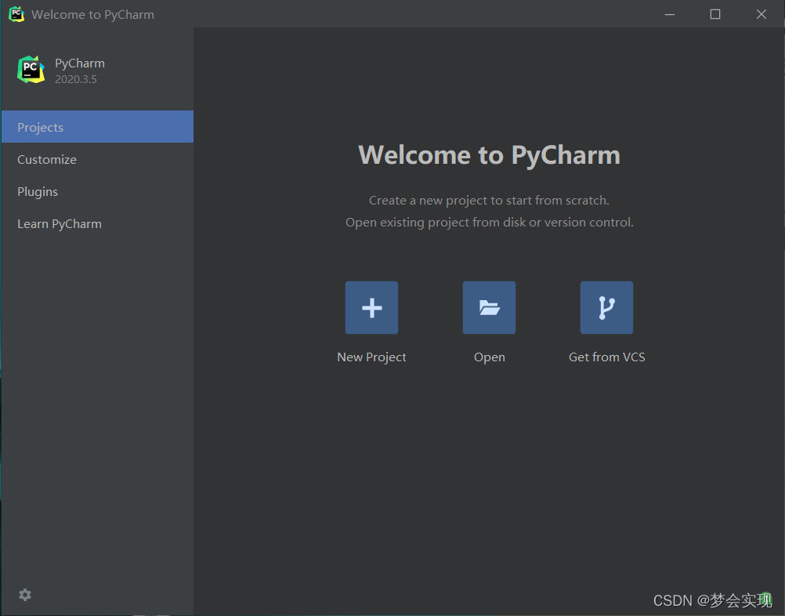
Task: Click the PyCharm icon in the title bar
Action: click(16, 14)
